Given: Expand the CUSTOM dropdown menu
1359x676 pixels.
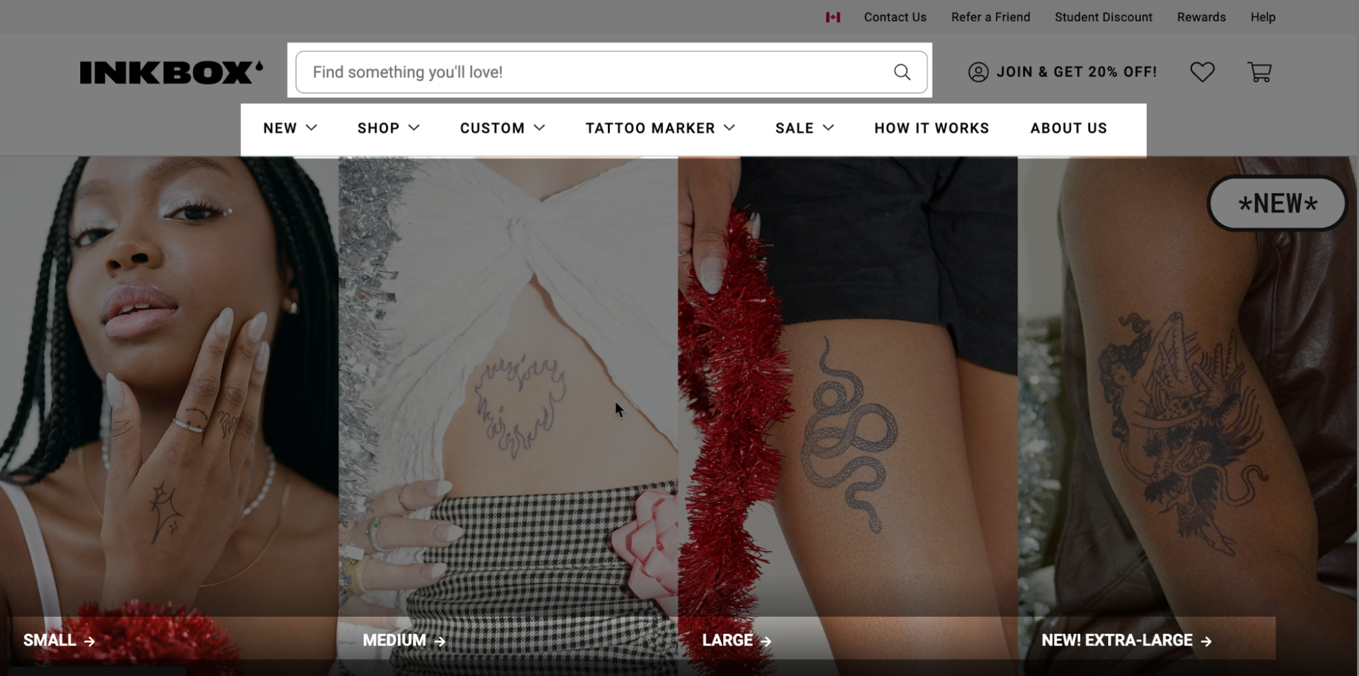Looking at the screenshot, I should click(502, 128).
